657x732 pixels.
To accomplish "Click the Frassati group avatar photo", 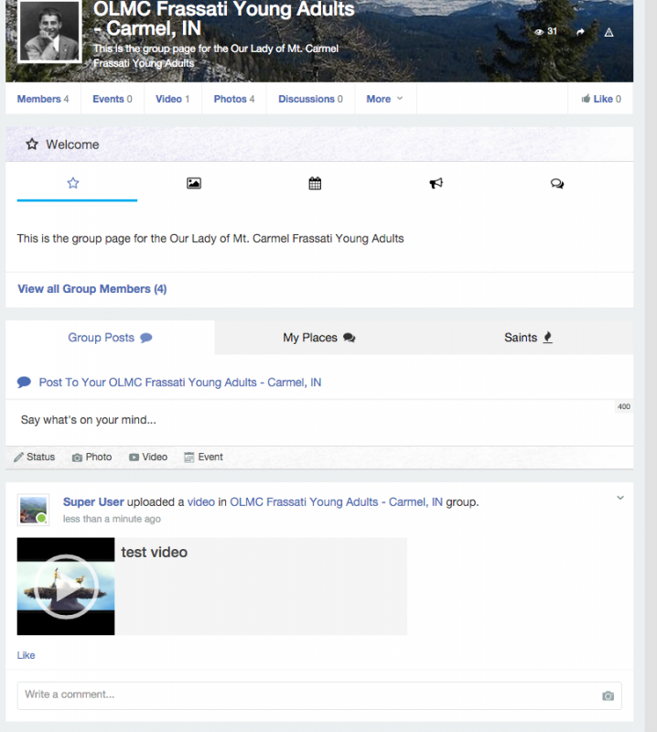I will pyautogui.click(x=49, y=31).
